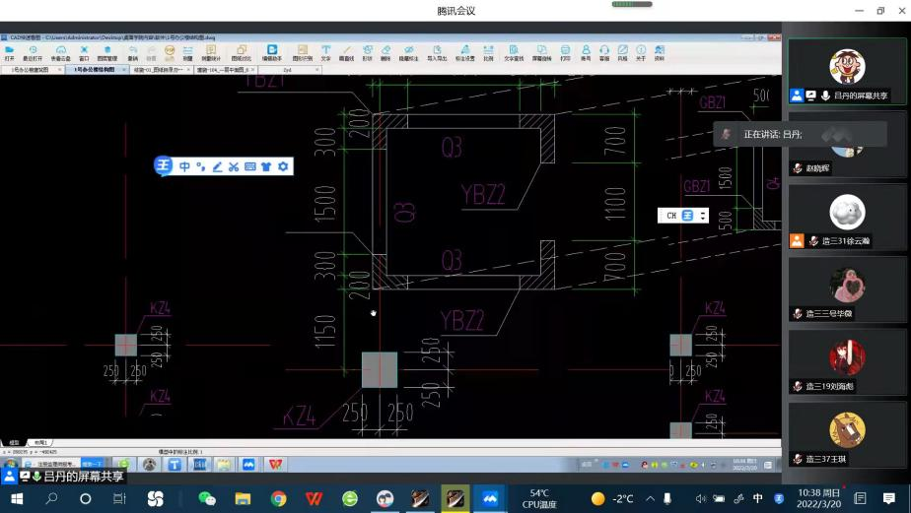Open File Explorer from the taskbar
The image size is (911, 513).
tap(243, 498)
